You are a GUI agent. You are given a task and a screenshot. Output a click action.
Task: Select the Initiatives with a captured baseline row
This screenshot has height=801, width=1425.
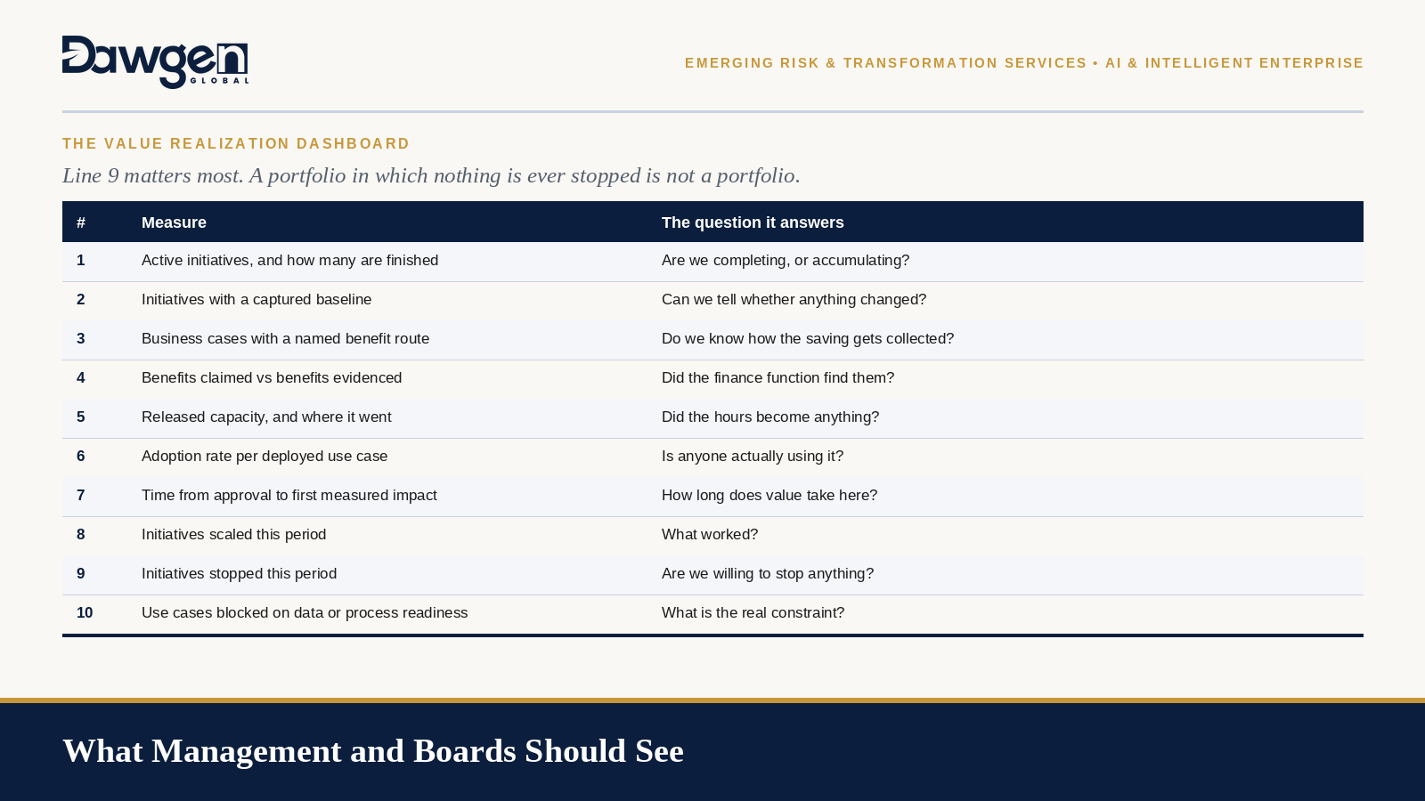(712, 300)
